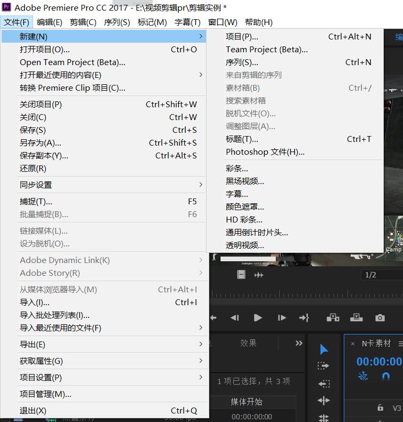This screenshot has height=422, width=403.
Task: Toggle the timeline Snap magnet icon
Action: click(385, 377)
